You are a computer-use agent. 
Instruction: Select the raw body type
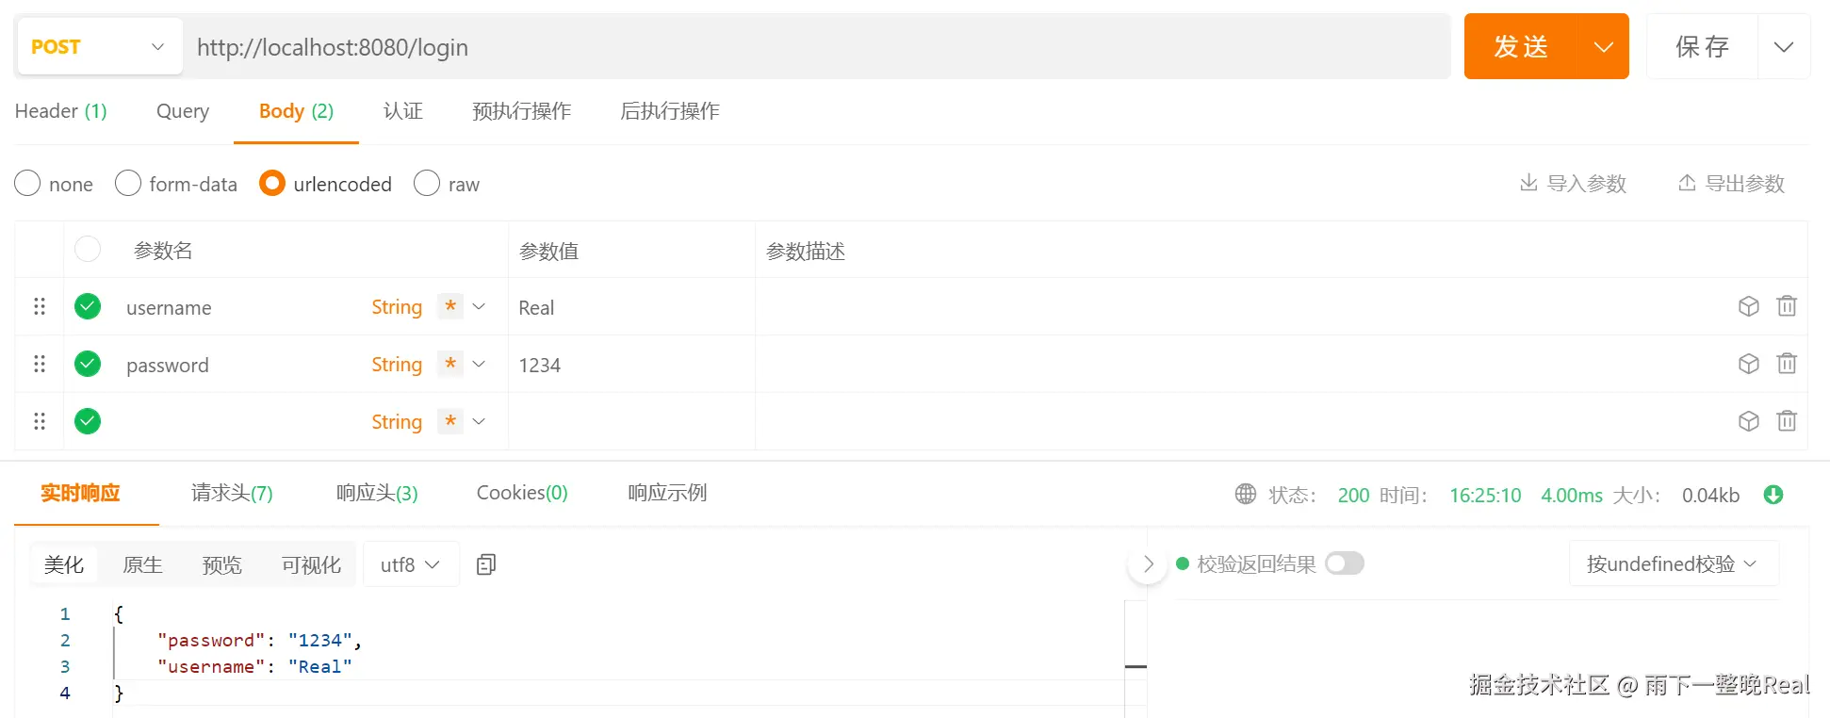(447, 184)
